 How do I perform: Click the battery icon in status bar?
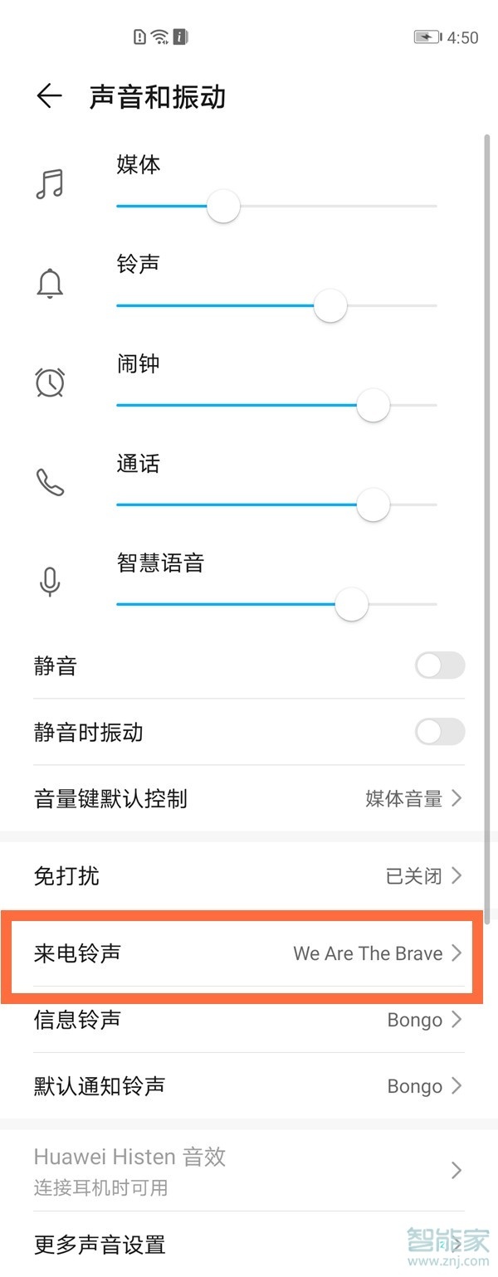point(426,37)
